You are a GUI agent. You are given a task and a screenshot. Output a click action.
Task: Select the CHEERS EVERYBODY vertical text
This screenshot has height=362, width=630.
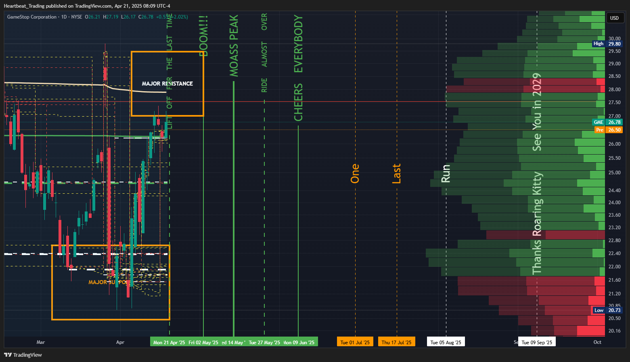298,68
